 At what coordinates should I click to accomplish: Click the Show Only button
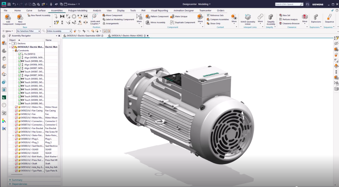pyautogui.click(x=214, y=23)
